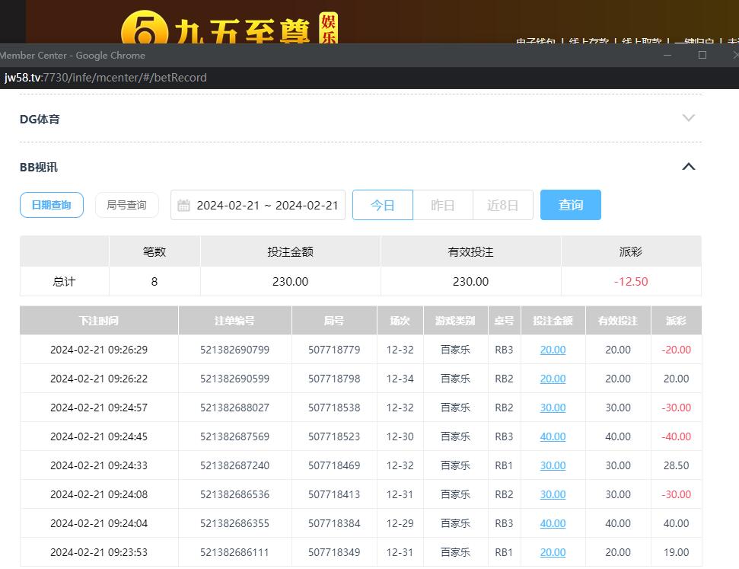Open 20.00 bet link at 09:23:53
The image size is (739, 569).
coord(553,552)
